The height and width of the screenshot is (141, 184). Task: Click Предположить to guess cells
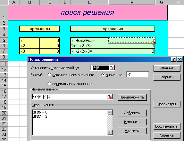pyautogui.click(x=132, y=97)
